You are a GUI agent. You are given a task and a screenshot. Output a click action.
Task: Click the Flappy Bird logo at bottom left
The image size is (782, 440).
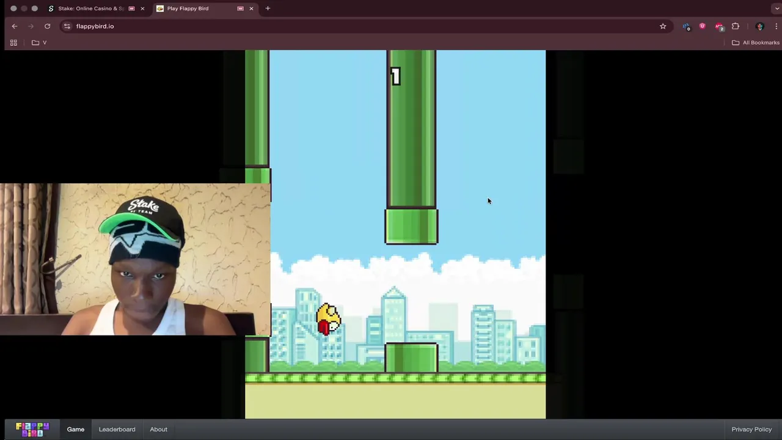pyautogui.click(x=32, y=429)
